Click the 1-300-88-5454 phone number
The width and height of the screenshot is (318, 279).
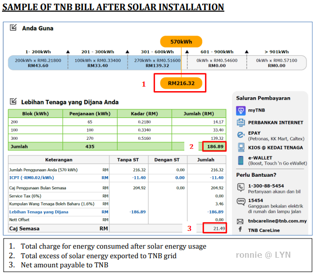click(x=266, y=186)
